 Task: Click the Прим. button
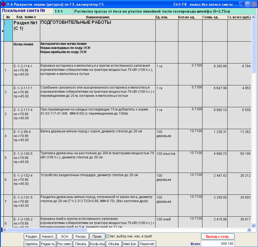point(97,236)
